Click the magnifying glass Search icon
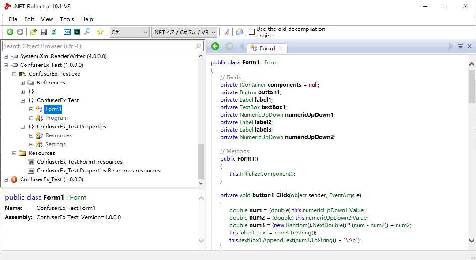This screenshot has height=260, width=476. pyautogui.click(x=87, y=32)
